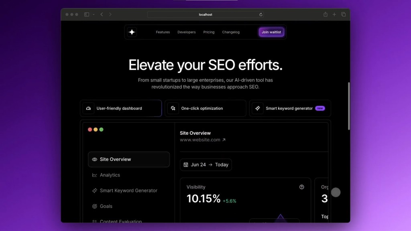Click the Join waitlist button
This screenshot has height=231, width=411.
[x=271, y=32]
